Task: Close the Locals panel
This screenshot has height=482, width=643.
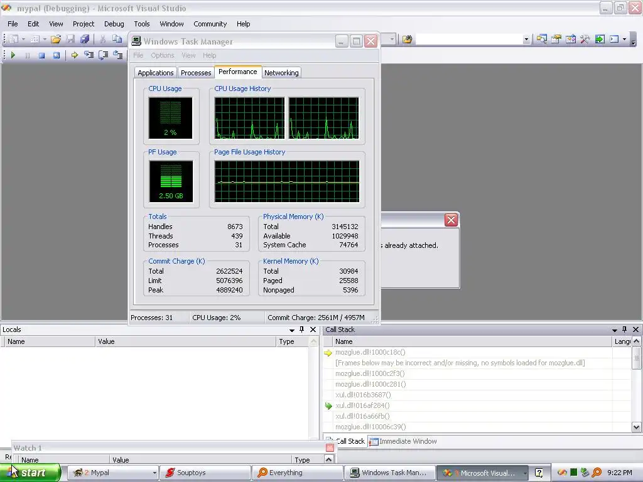Action: click(313, 329)
